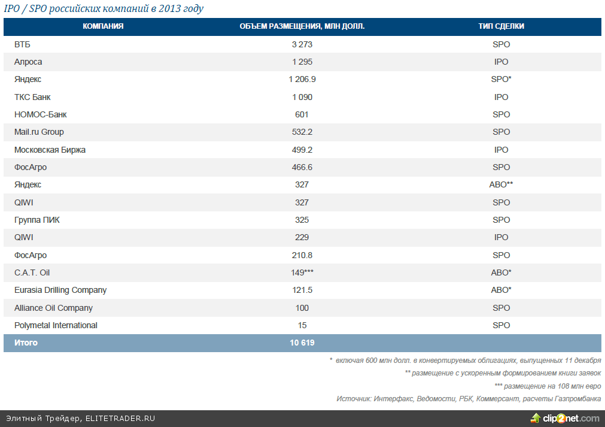Click the ТКС Банк row name
The width and height of the screenshot is (605, 427).
[x=32, y=97]
